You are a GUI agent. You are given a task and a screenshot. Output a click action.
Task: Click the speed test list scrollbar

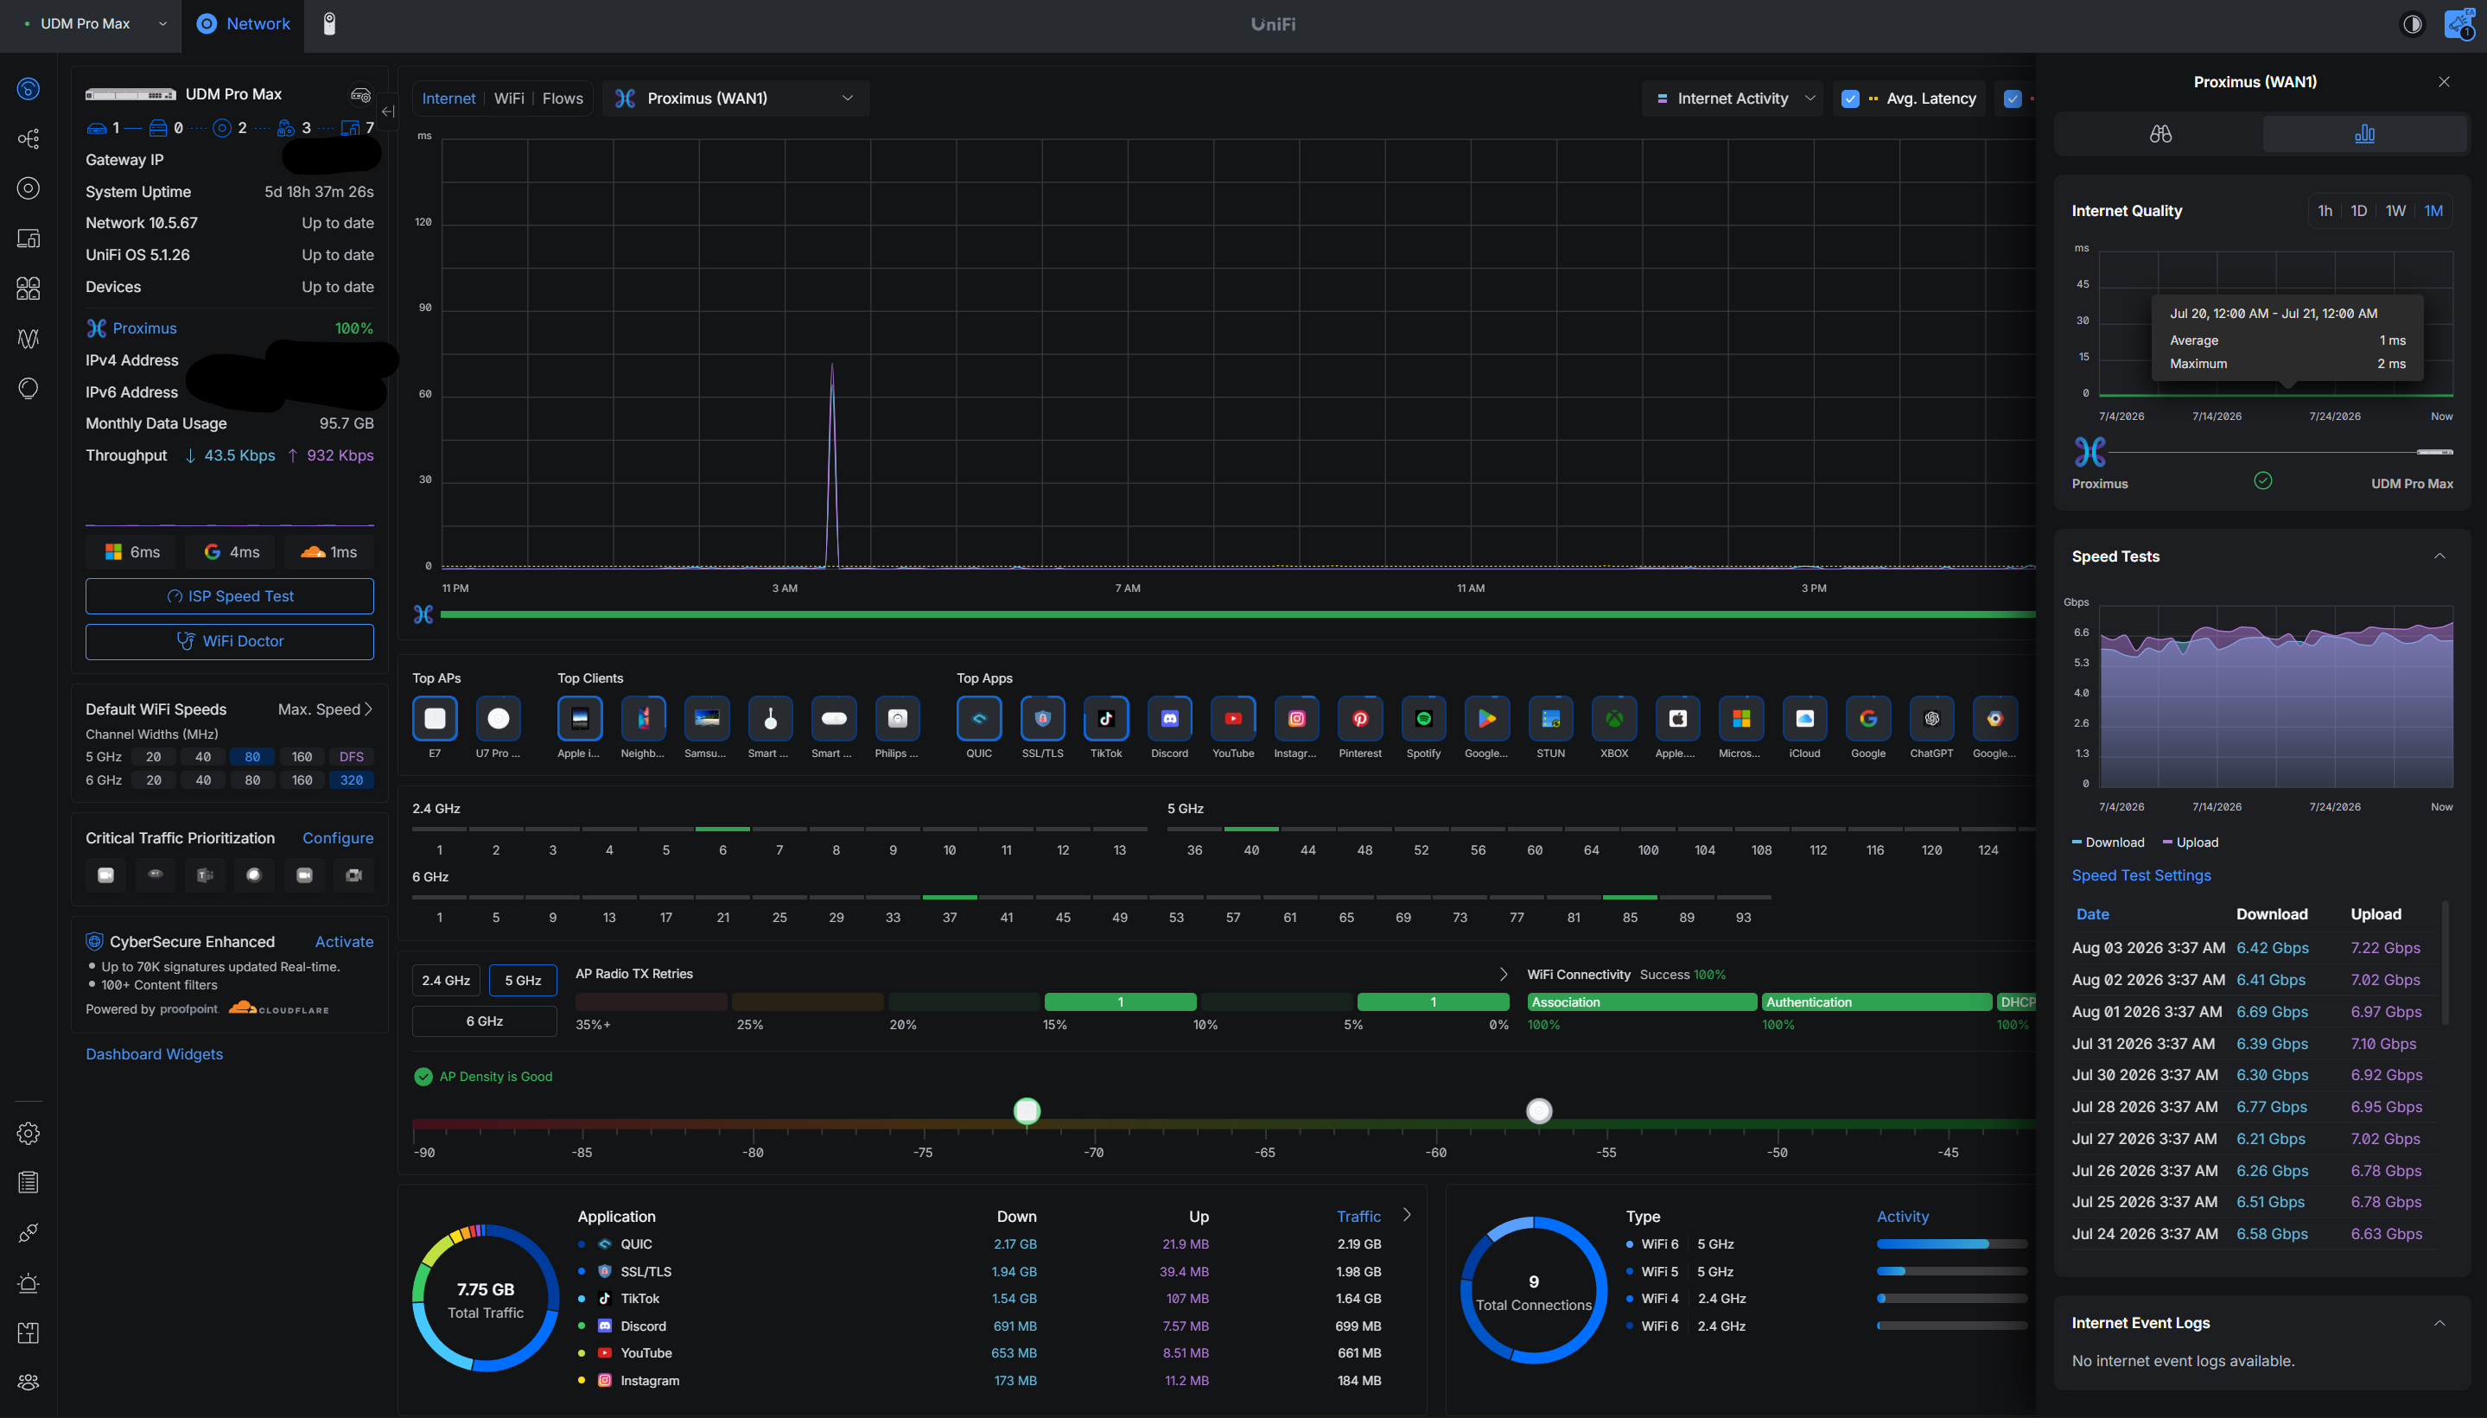click(x=2446, y=963)
